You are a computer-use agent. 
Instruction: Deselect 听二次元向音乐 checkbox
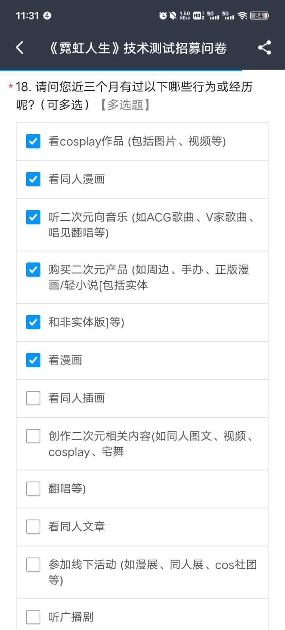pyautogui.click(x=33, y=217)
